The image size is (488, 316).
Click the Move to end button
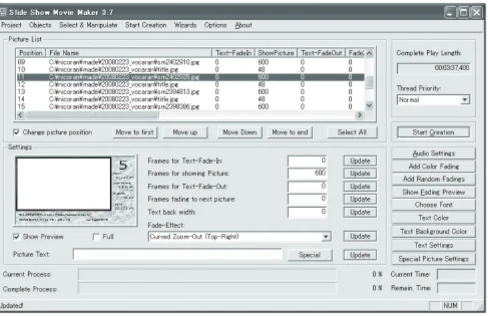tap(289, 132)
